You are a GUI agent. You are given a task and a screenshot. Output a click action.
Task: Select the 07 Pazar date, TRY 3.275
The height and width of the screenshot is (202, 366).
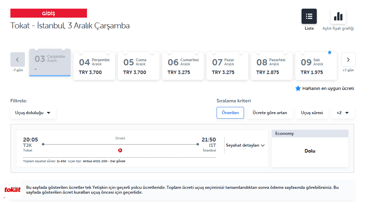click(x=227, y=66)
